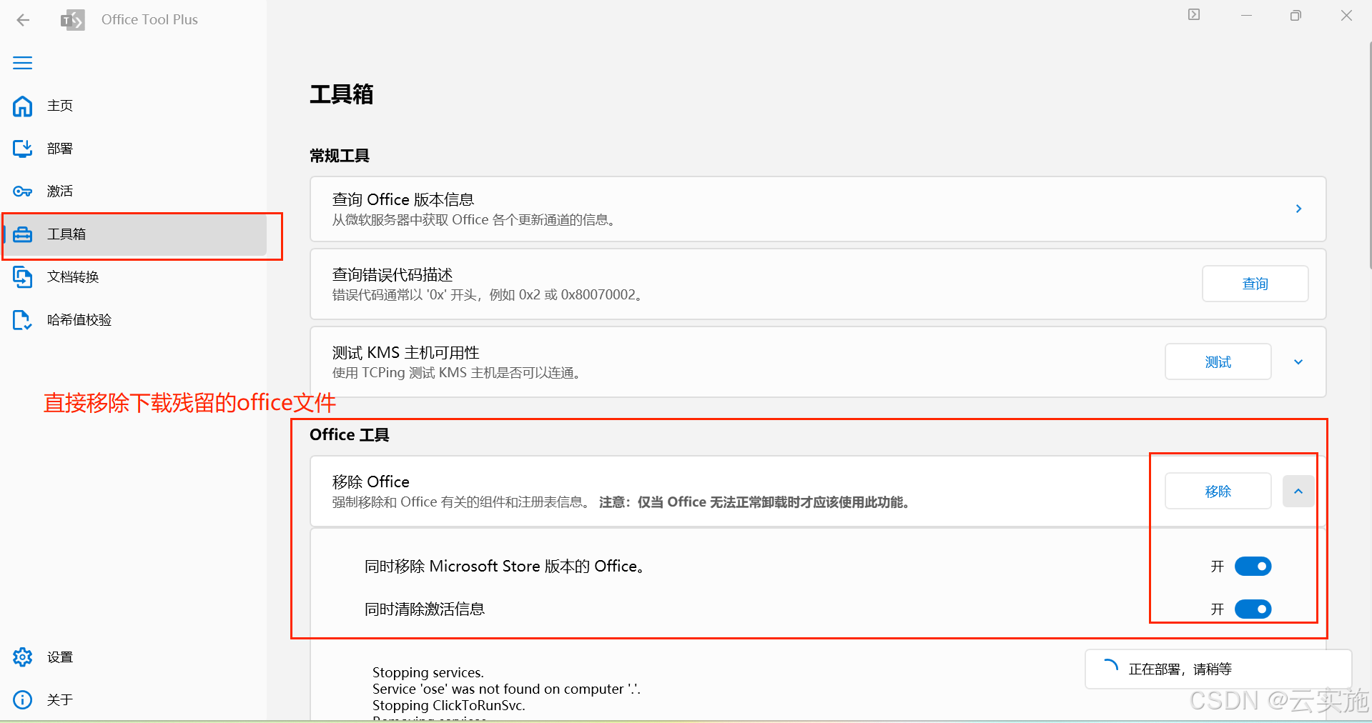Click the 'Stopping services.' log line
Screen dimensions: 1372x723
point(428,672)
